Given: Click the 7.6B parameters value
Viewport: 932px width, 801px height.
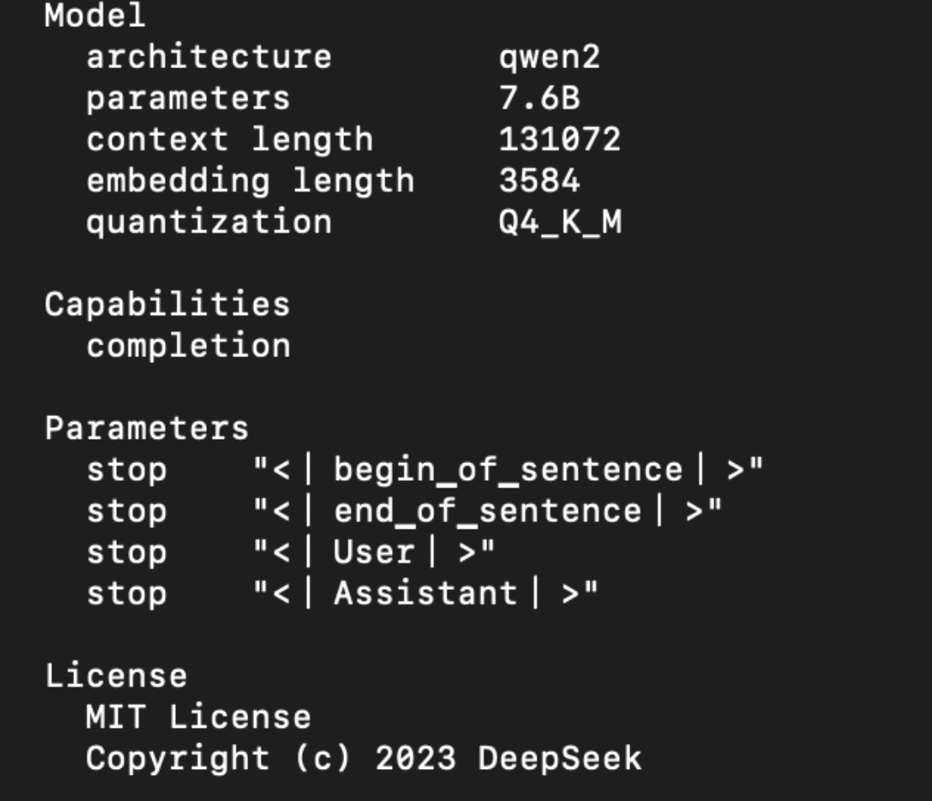Looking at the screenshot, I should point(538,98).
